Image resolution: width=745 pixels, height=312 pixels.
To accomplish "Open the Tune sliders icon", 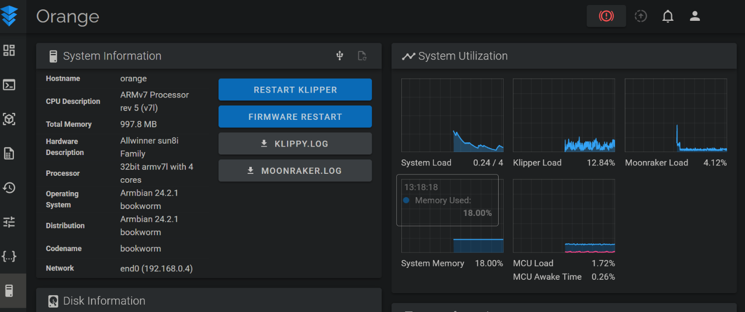I will coord(9,222).
